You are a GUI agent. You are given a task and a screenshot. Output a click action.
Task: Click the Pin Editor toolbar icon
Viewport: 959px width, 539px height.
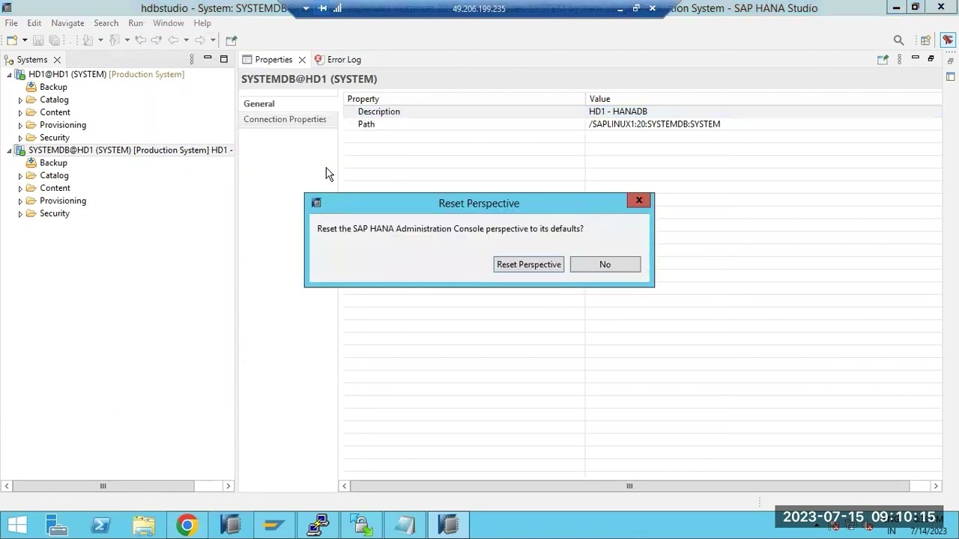pos(231,40)
